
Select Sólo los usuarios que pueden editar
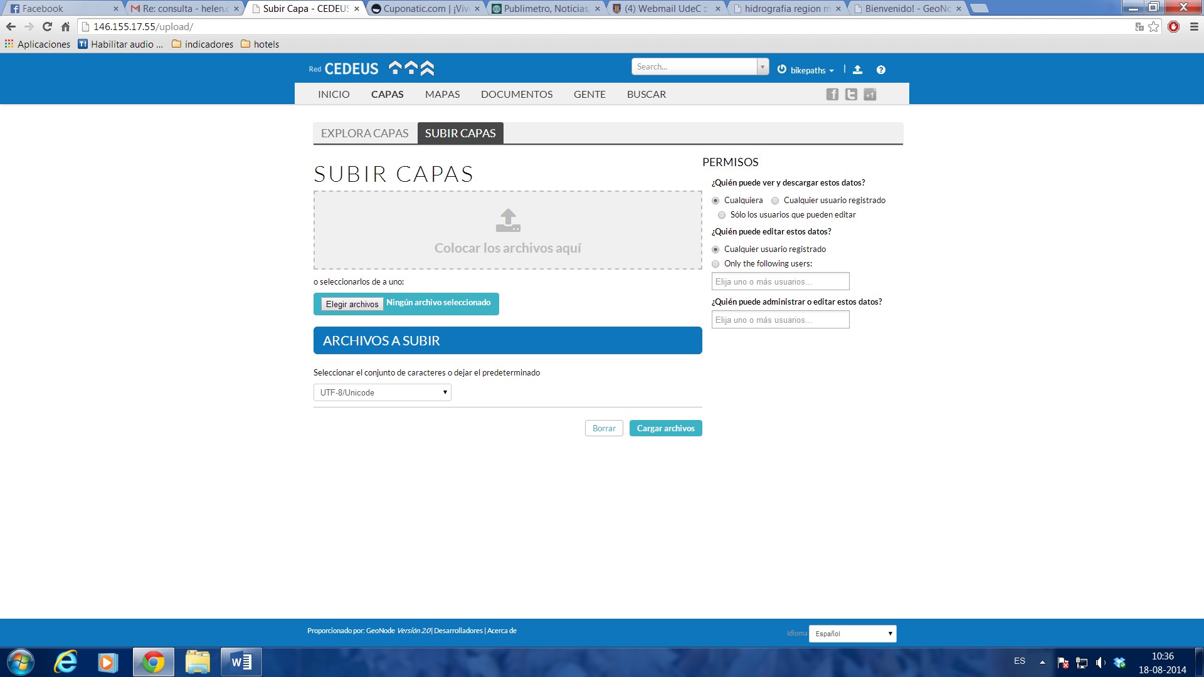[722, 215]
